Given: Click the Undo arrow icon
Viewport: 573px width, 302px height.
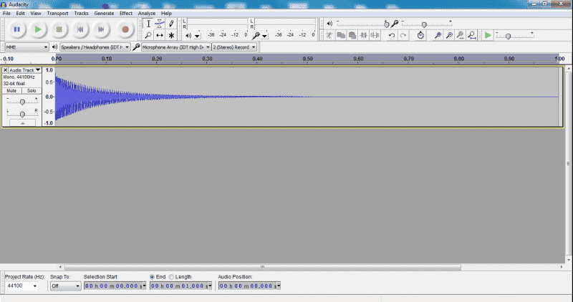Looking at the screenshot, I should (392, 35).
